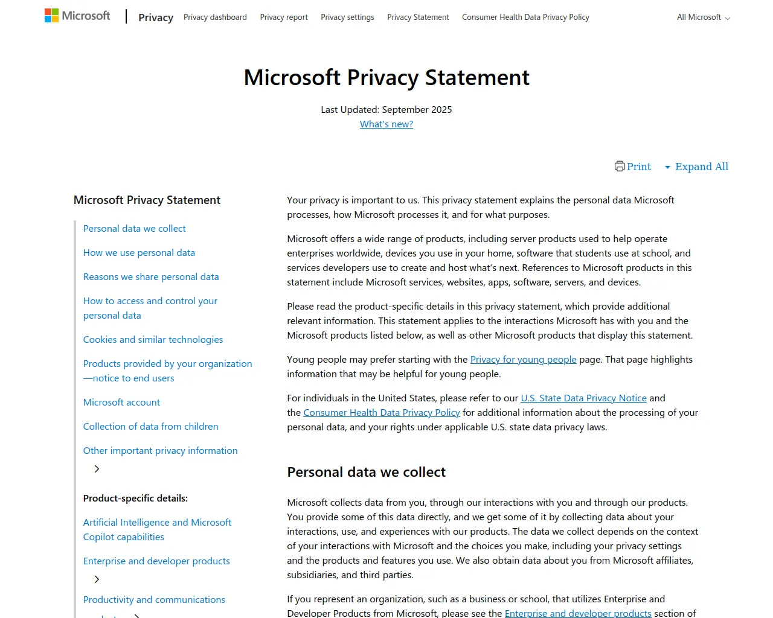Open Privacy dashboard in top navigation
The image size is (773, 618).
[x=215, y=18]
